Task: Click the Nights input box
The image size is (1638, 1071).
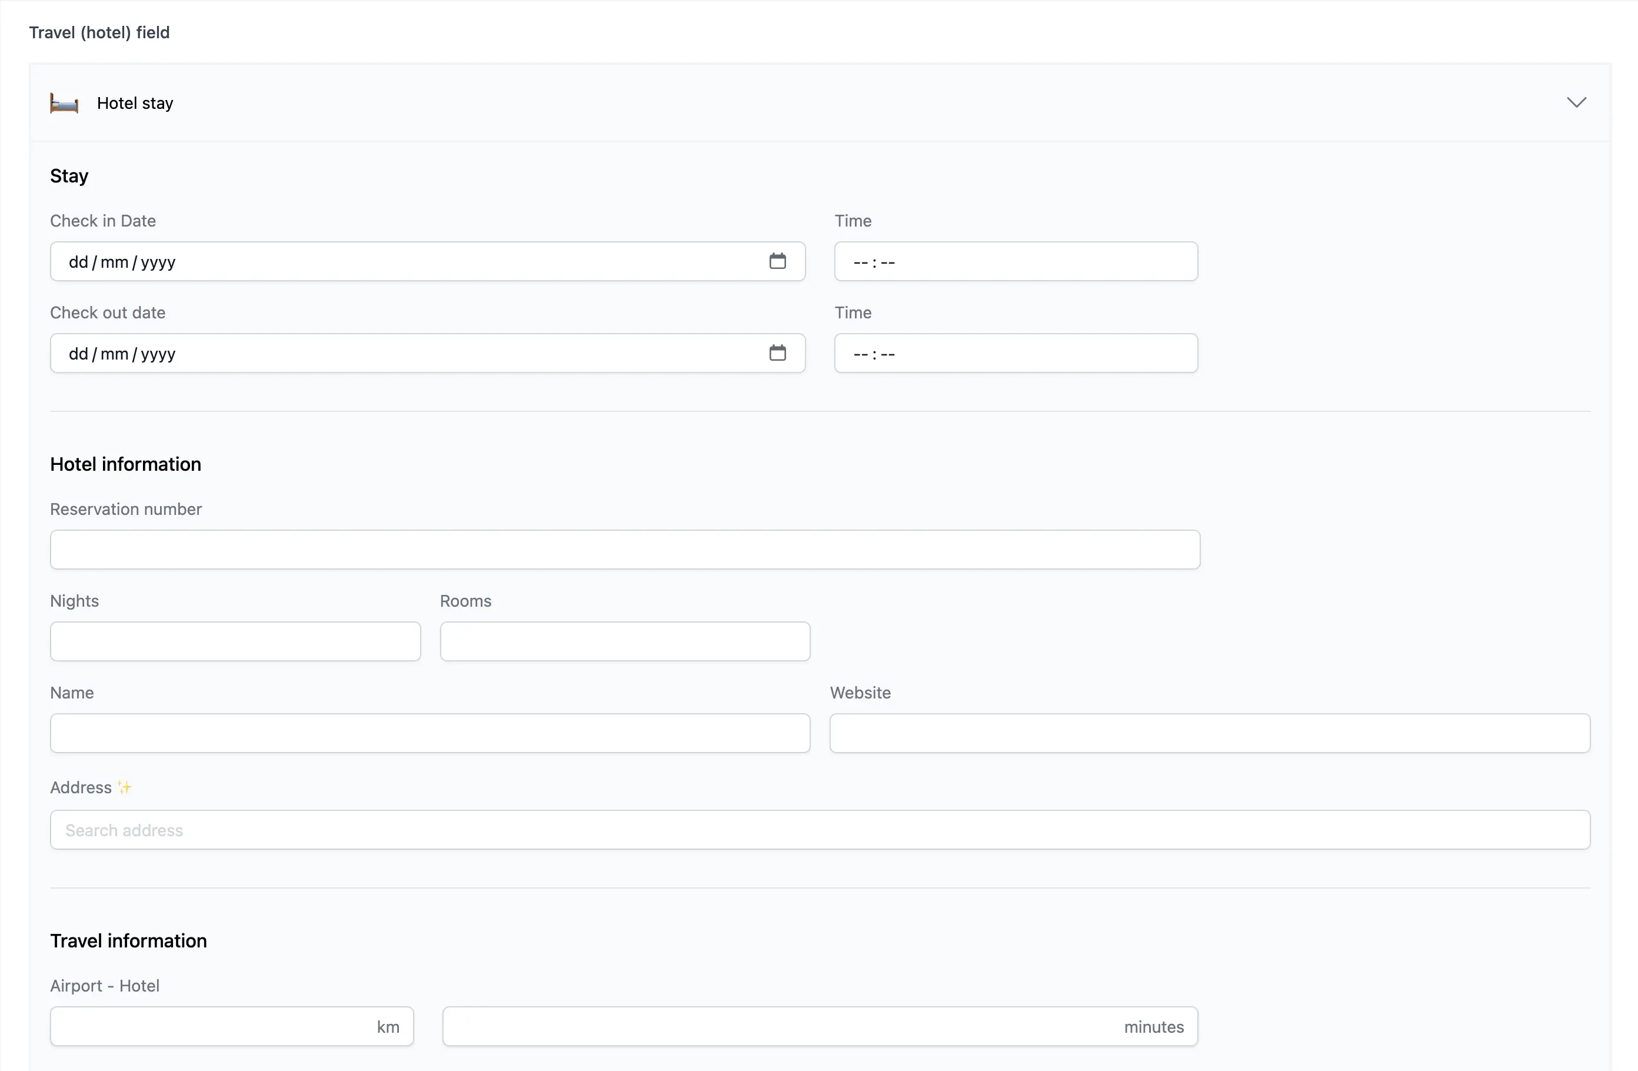Action: (x=235, y=641)
